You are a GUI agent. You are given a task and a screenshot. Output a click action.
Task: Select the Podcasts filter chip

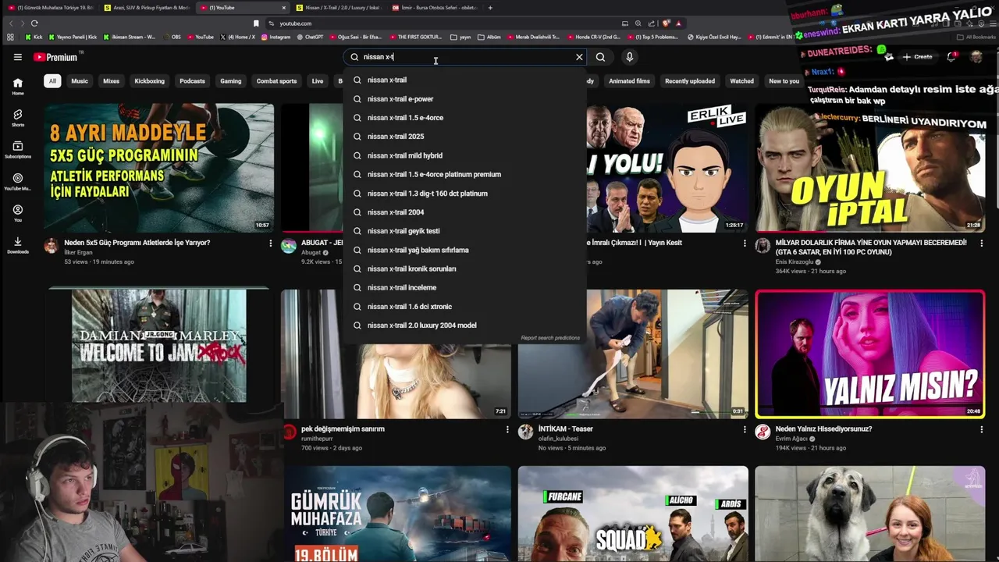tap(192, 81)
